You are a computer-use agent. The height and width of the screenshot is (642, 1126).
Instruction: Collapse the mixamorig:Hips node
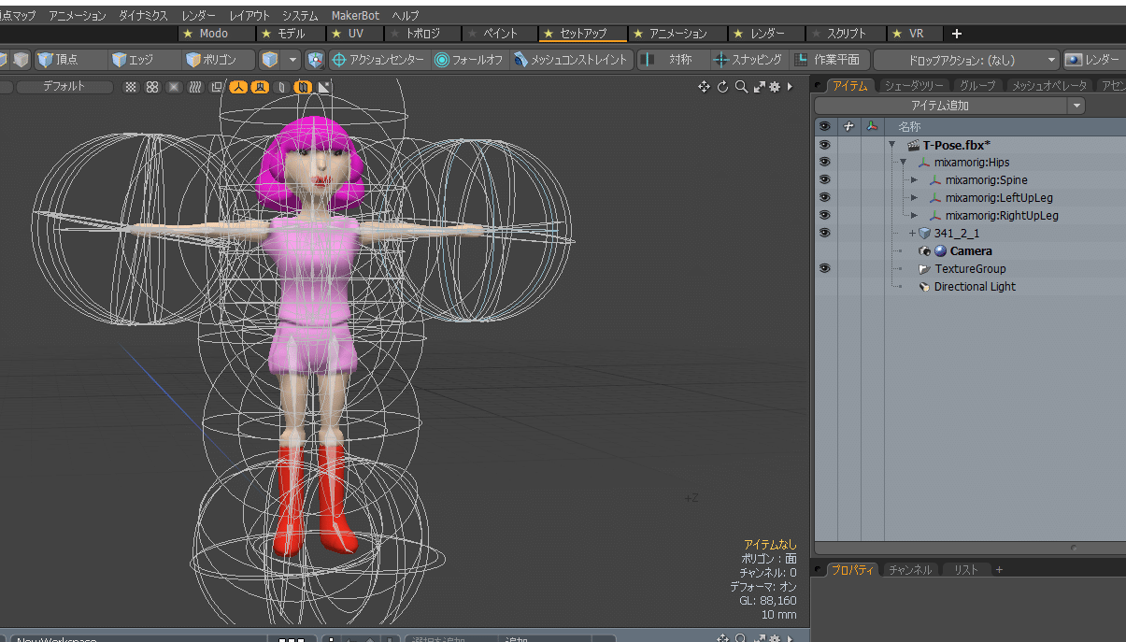[903, 163]
